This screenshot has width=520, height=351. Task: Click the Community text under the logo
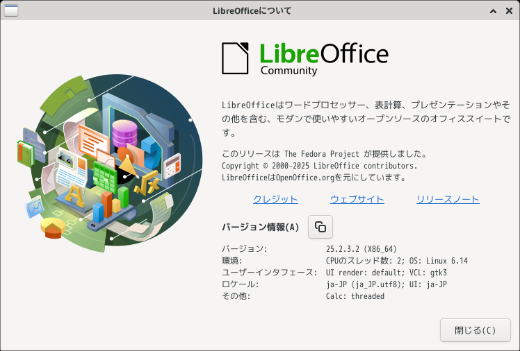(x=289, y=71)
